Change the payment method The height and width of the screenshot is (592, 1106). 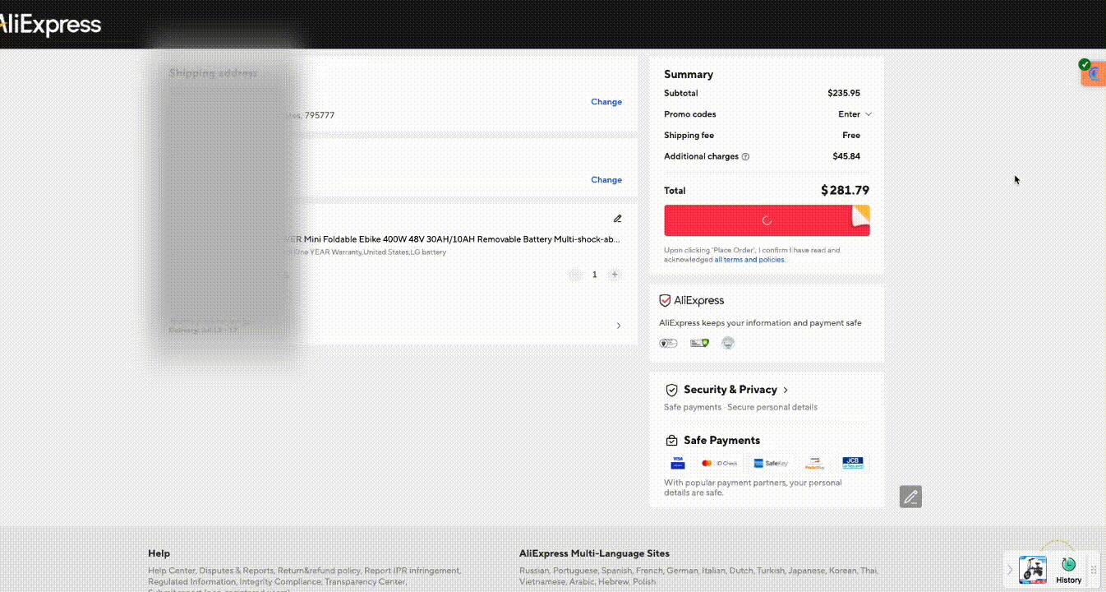pyautogui.click(x=606, y=180)
